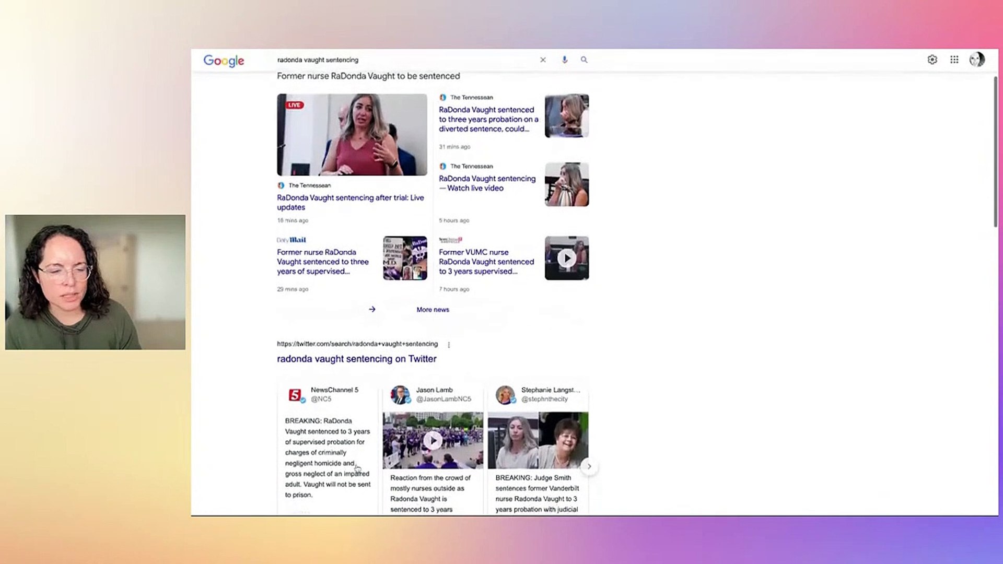
Task: Open Google settings gear icon
Action: [x=932, y=60]
